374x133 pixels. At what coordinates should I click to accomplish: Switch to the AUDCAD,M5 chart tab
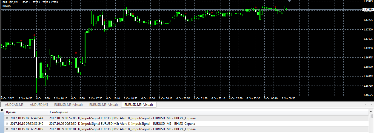(14, 104)
